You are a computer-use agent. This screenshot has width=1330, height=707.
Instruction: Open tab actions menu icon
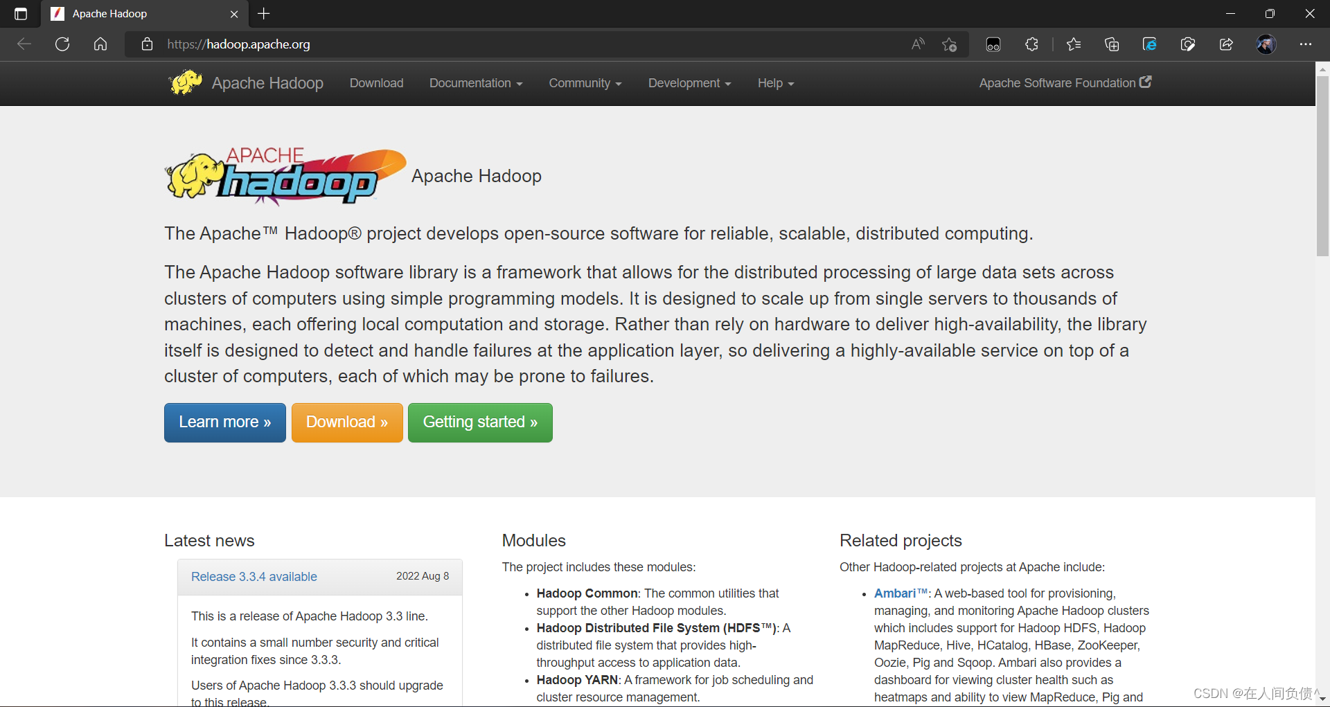(x=21, y=14)
